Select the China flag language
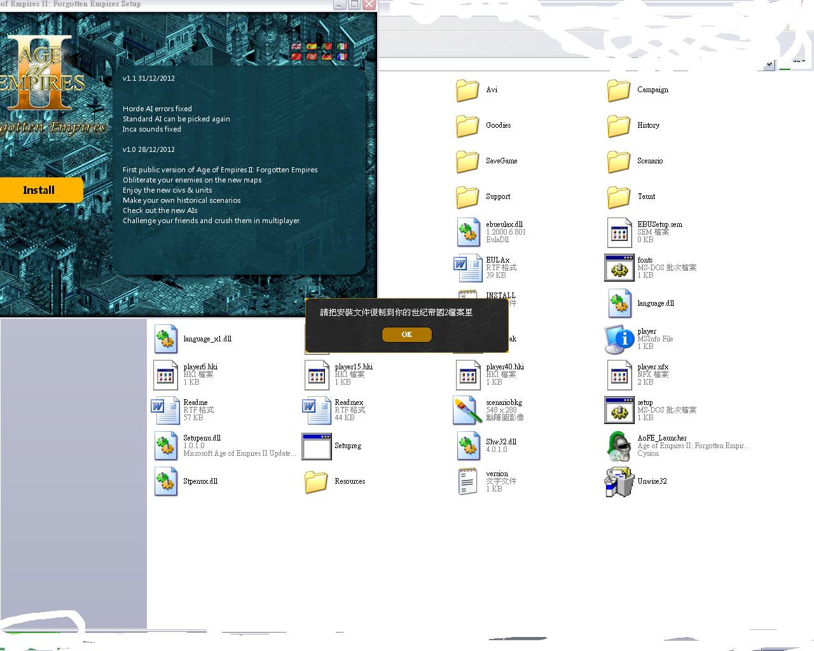This screenshot has height=651, width=814. click(x=296, y=57)
